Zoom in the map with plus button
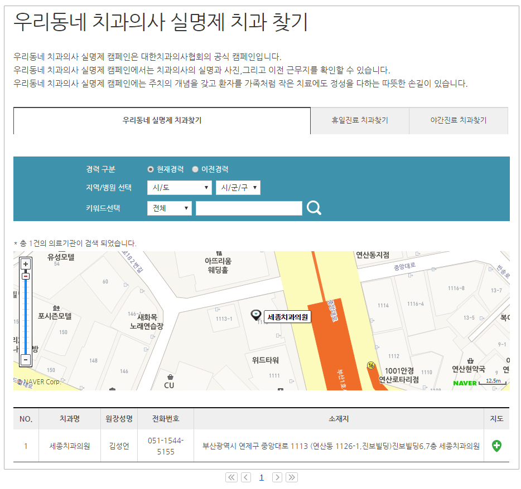Image resolution: width=521 pixels, height=489 pixels. click(26, 263)
